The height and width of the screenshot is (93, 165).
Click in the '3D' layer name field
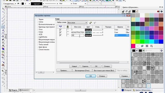(x=78, y=35)
